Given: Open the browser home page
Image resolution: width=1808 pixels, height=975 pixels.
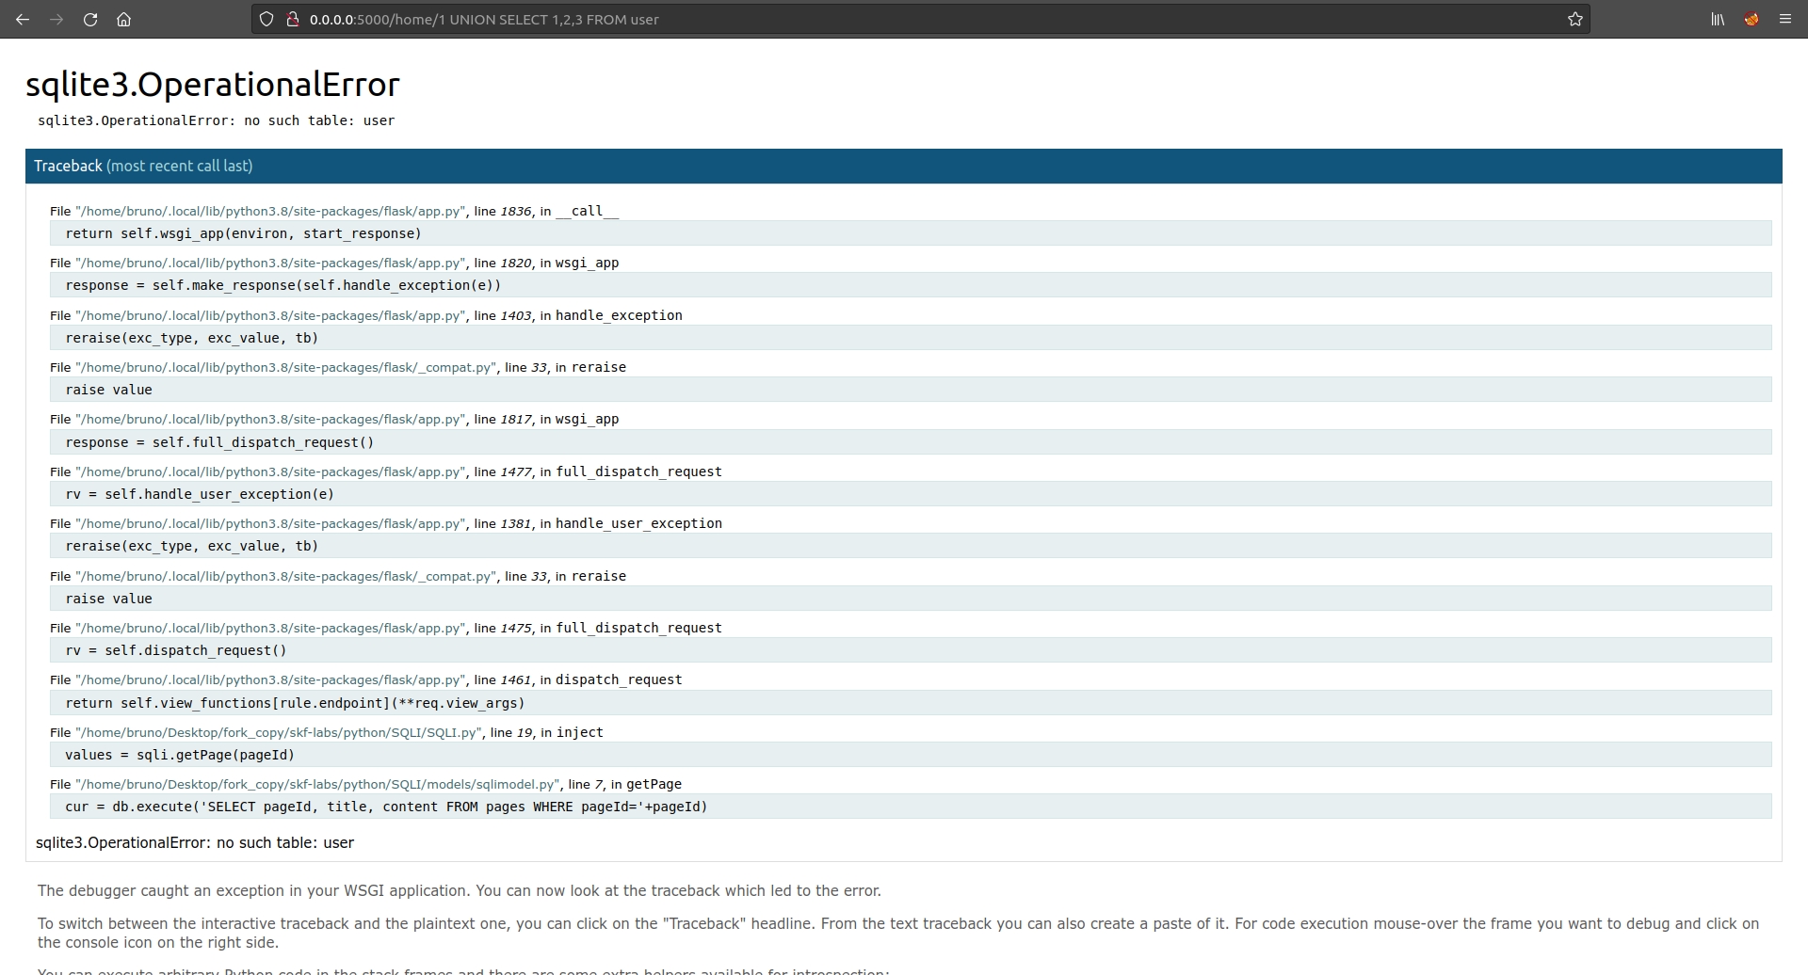Looking at the screenshot, I should point(123,19).
